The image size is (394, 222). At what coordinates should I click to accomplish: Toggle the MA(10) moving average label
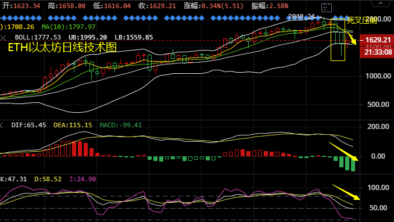69,27
